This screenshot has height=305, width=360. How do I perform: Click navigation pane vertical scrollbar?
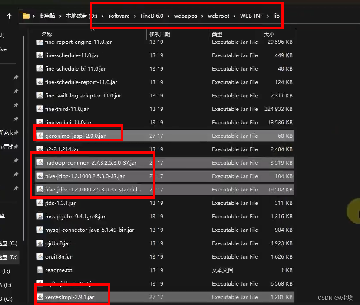pyautogui.click(x=23, y=137)
